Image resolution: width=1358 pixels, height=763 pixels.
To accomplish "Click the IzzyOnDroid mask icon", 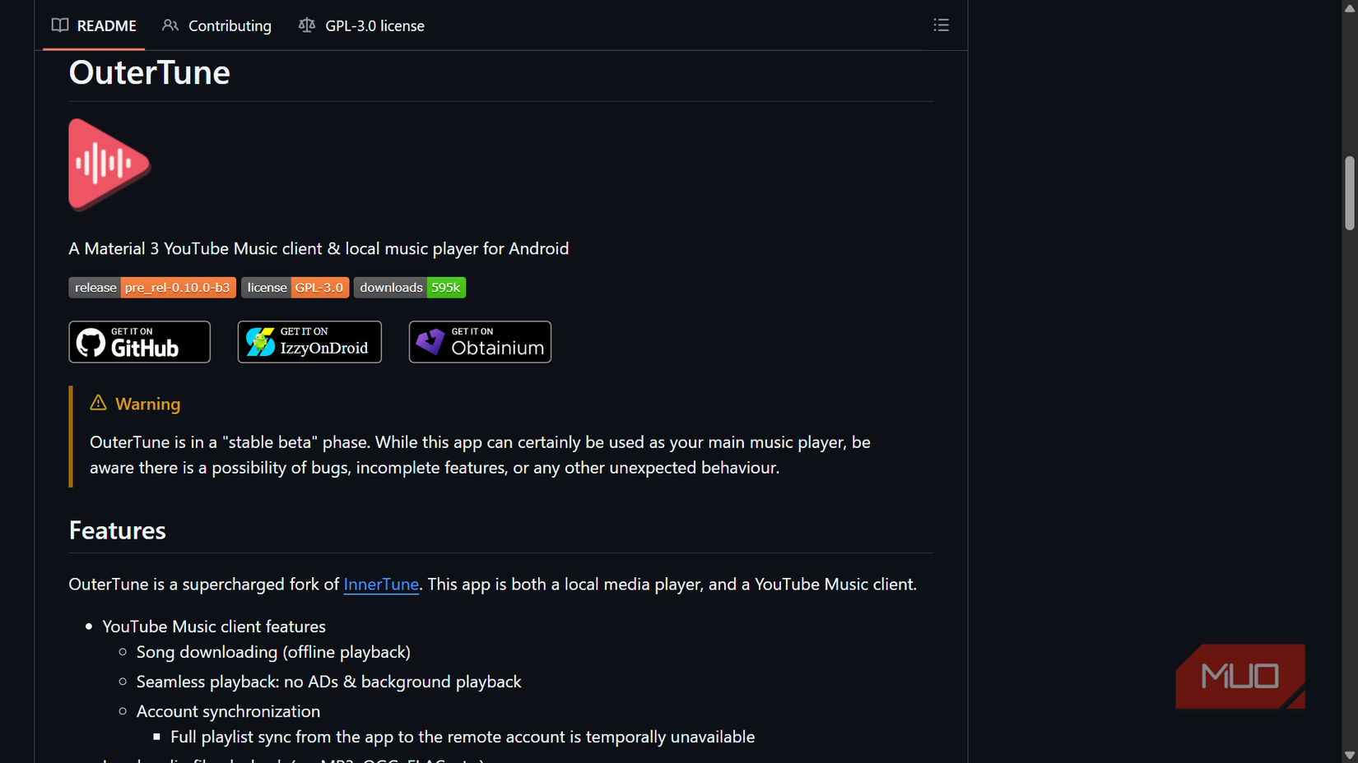I will (x=260, y=341).
